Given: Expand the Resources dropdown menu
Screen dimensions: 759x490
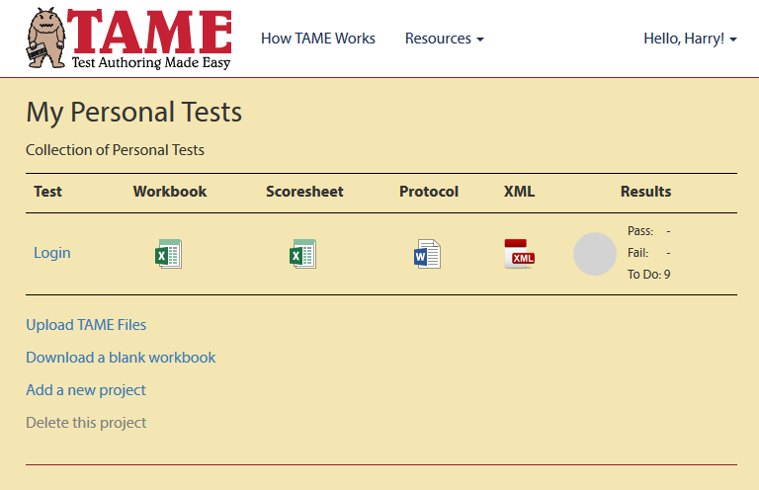Looking at the screenshot, I should (444, 39).
